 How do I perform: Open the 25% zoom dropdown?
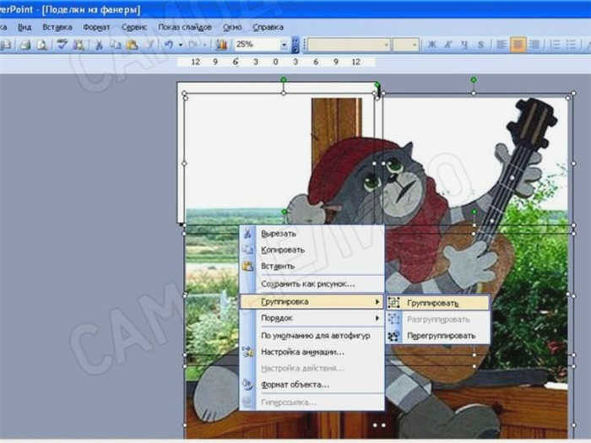pyautogui.click(x=284, y=45)
